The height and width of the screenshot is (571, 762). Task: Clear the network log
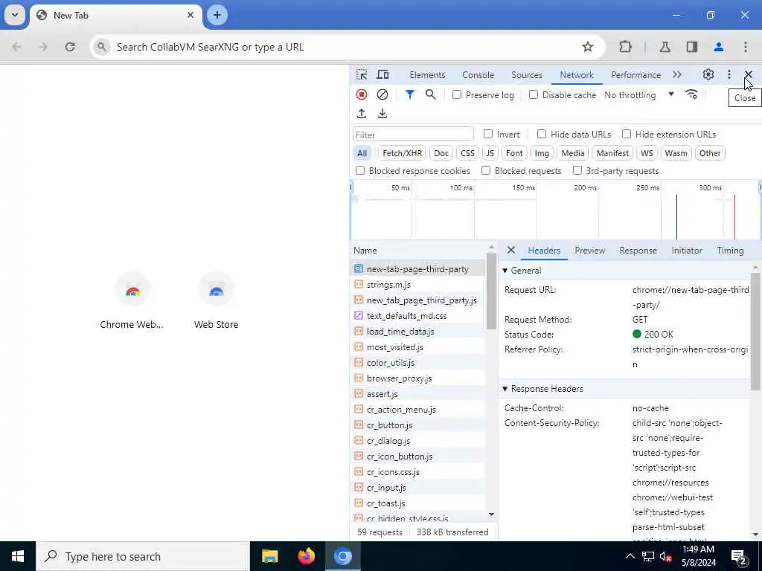coord(382,94)
